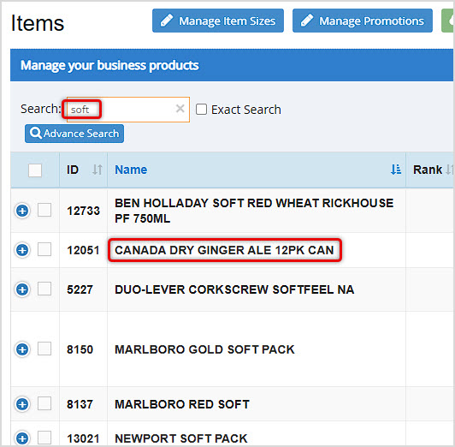Click ID cell 13021
The height and width of the screenshot is (447, 455).
tap(83, 438)
